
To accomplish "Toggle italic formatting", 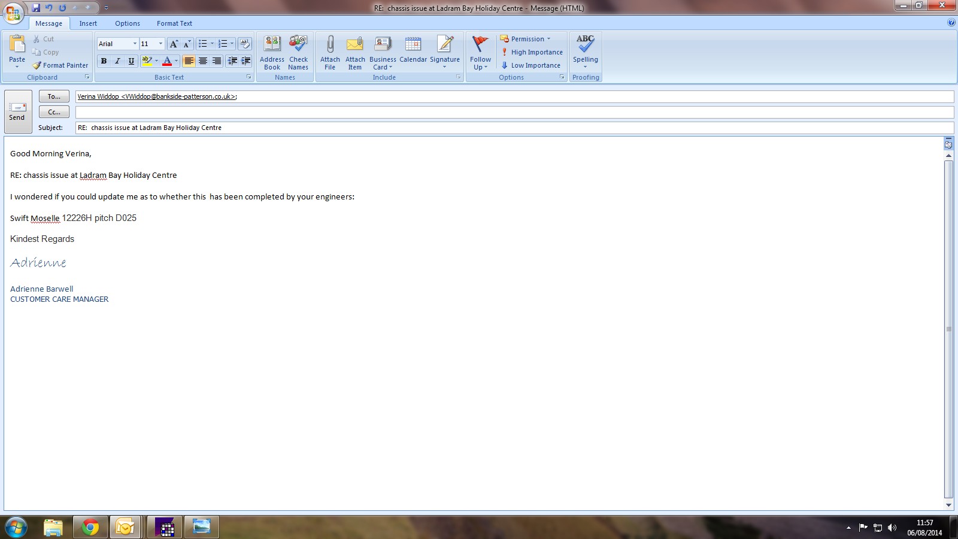I will (x=117, y=61).
